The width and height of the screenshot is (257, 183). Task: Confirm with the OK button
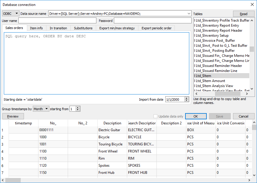(x=195, y=116)
